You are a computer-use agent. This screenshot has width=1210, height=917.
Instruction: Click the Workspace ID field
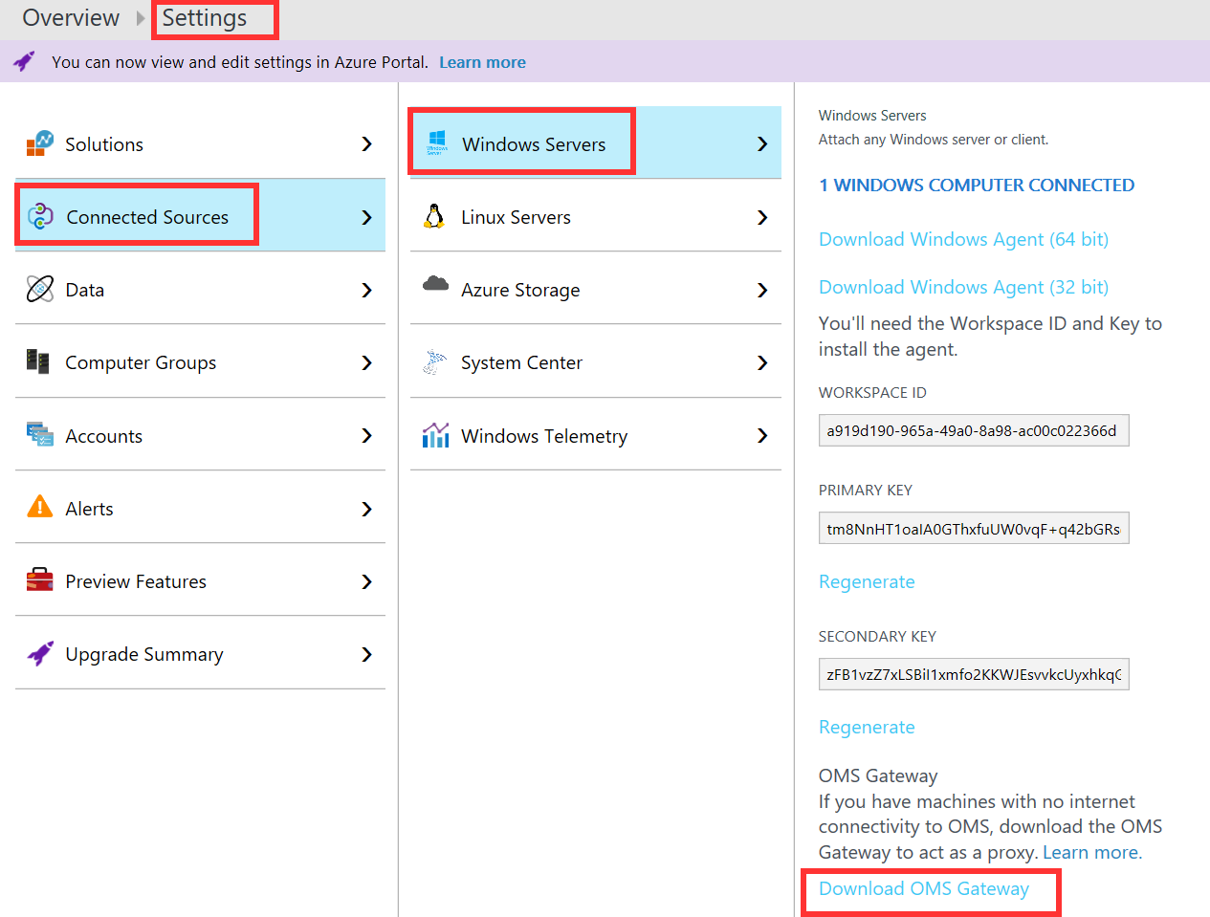pyautogui.click(x=974, y=430)
